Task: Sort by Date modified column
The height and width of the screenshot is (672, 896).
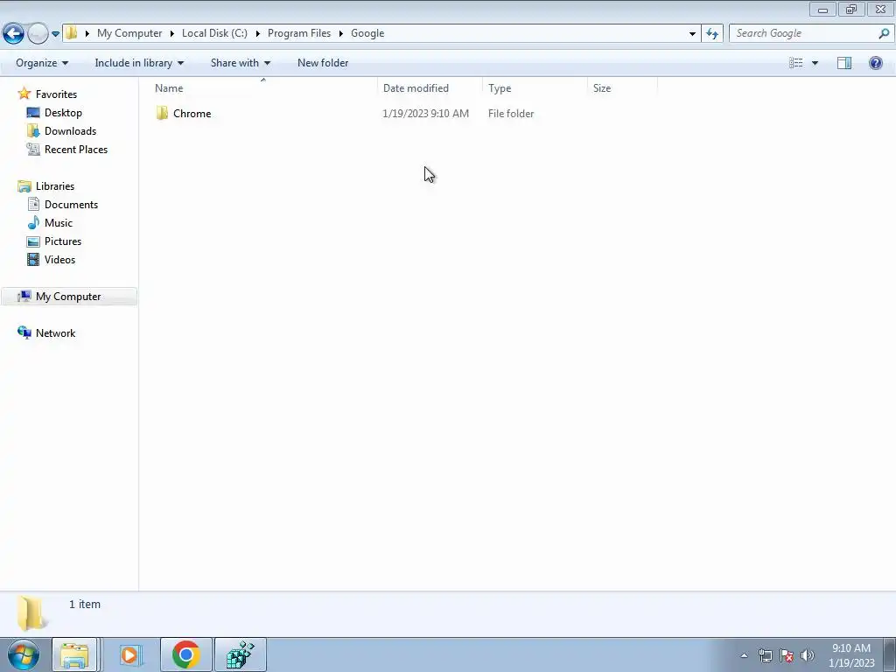Action: point(430,88)
